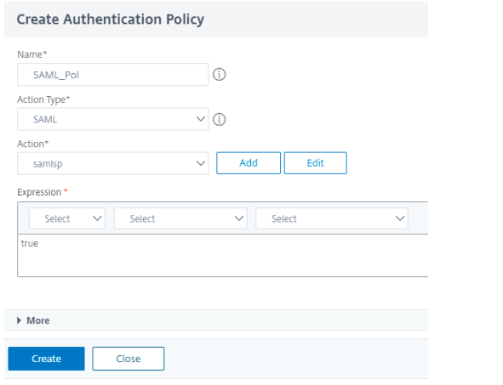Click the Create button
This screenshot has width=503, height=385.
pyautogui.click(x=47, y=359)
